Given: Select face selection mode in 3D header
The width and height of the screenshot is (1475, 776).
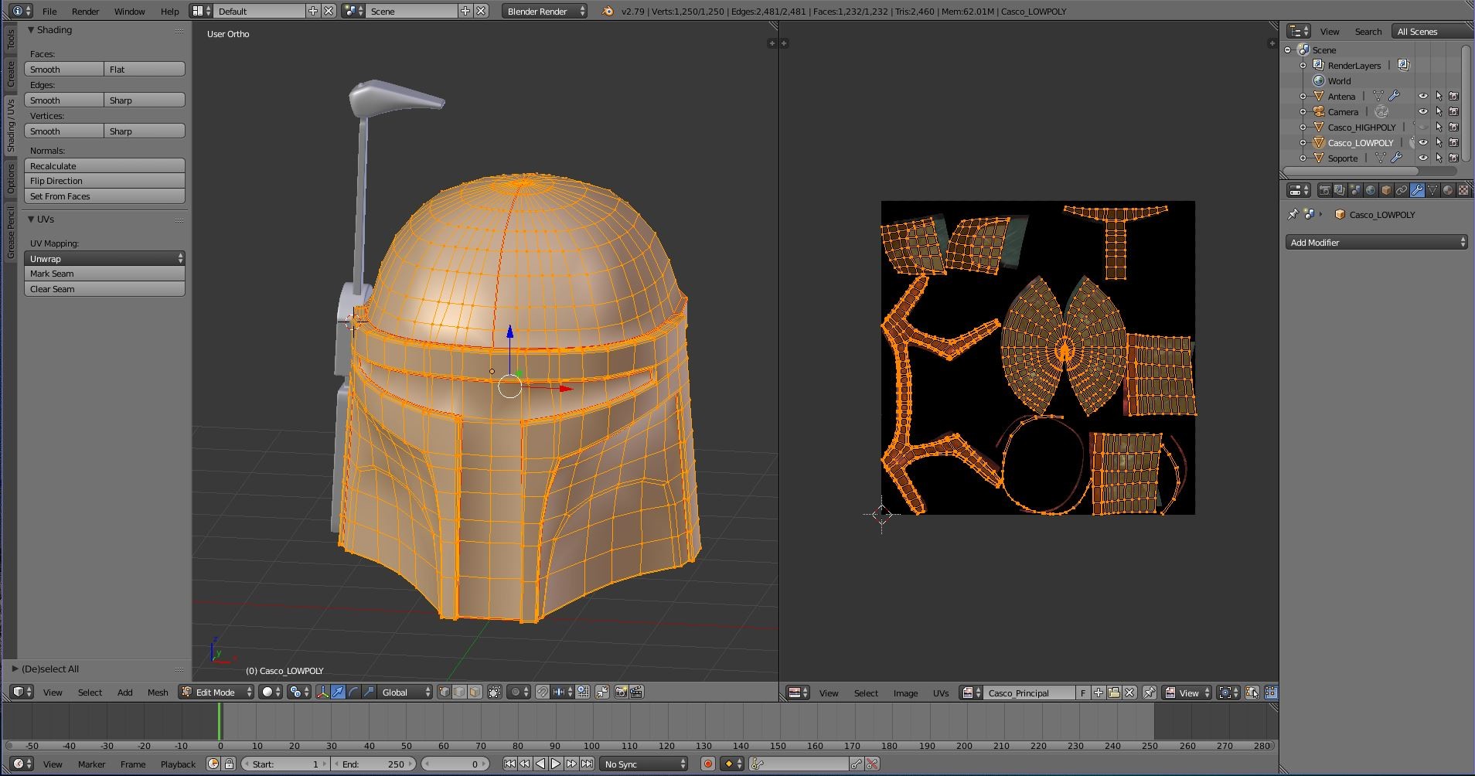Looking at the screenshot, I should click(x=475, y=693).
